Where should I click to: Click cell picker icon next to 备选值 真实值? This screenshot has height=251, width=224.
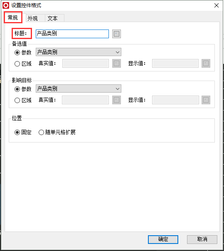tap(116, 64)
